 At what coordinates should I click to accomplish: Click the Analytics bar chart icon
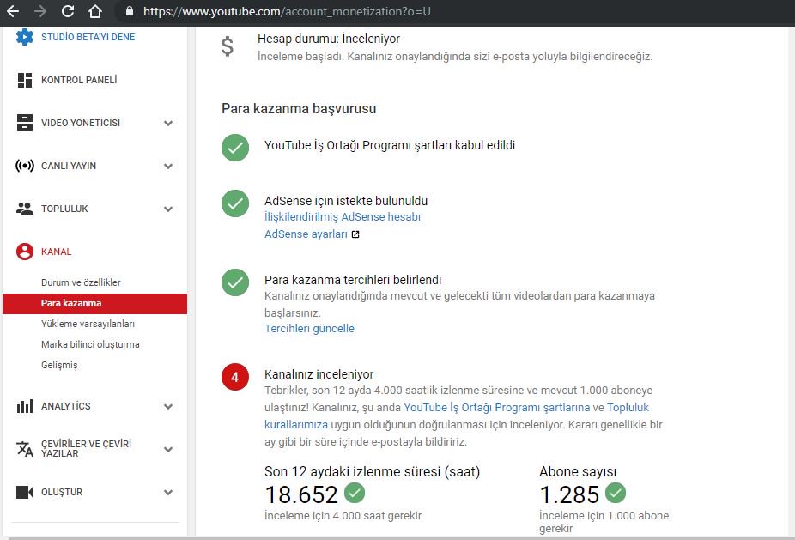pyautogui.click(x=24, y=406)
